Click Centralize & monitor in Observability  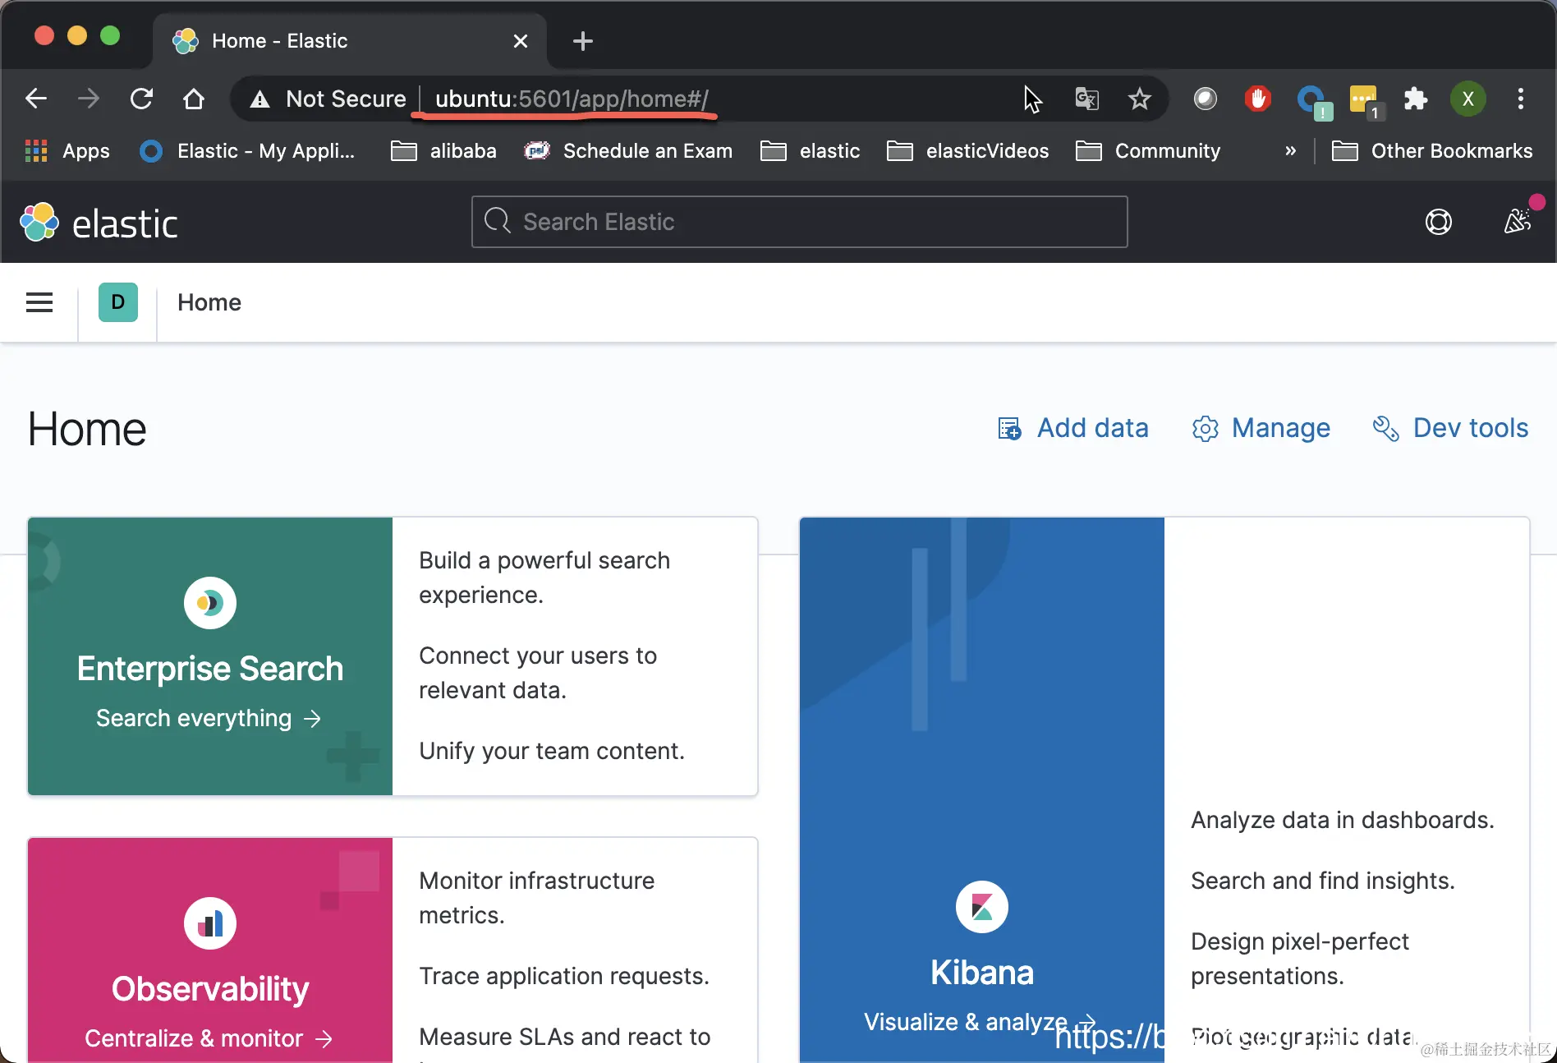tap(209, 1038)
